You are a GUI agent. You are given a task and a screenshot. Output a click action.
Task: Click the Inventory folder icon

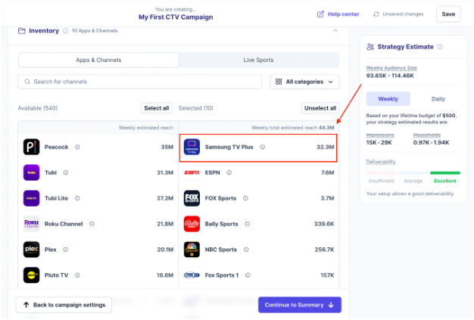pyautogui.click(x=22, y=30)
